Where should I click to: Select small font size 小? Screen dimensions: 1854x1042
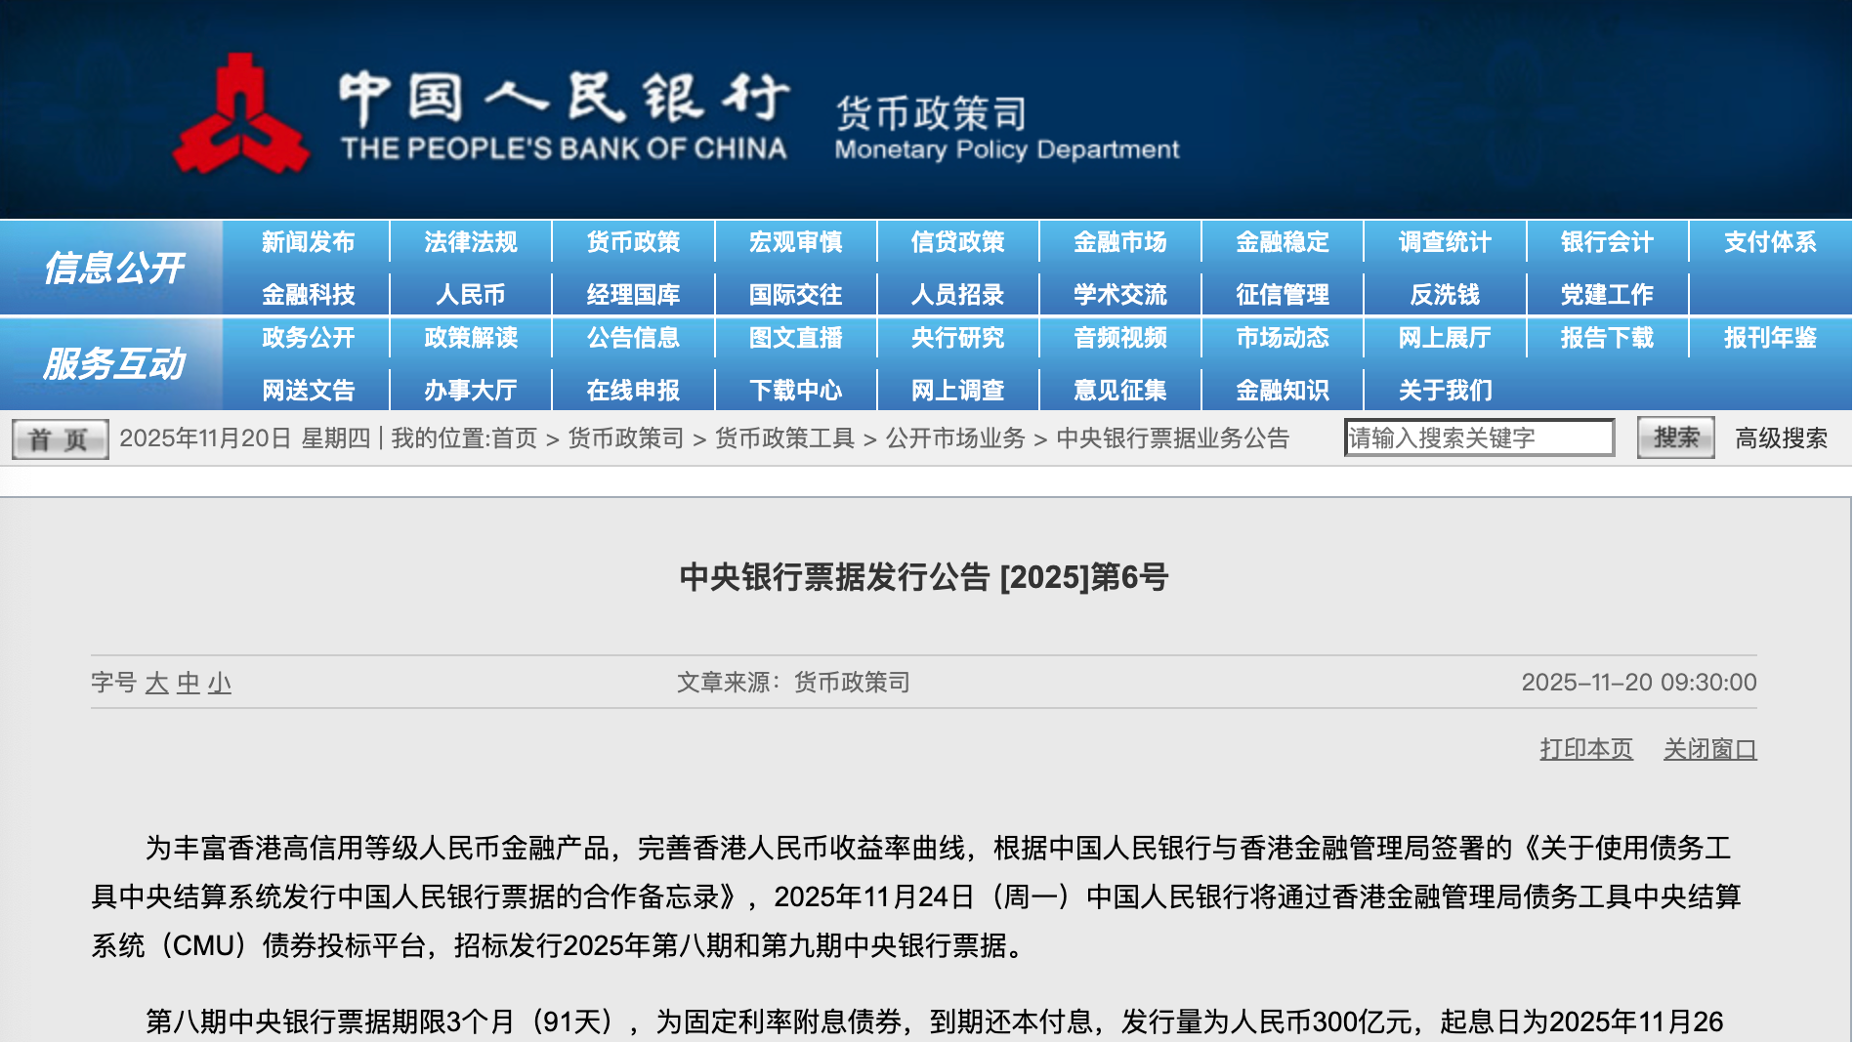tap(220, 683)
